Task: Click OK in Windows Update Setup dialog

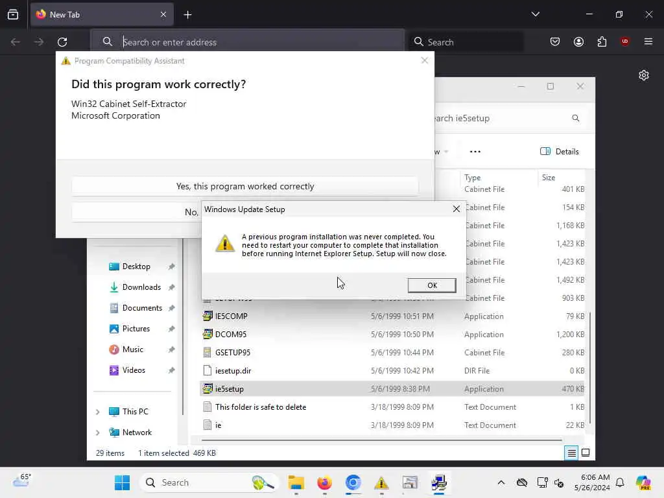Action: point(431,285)
